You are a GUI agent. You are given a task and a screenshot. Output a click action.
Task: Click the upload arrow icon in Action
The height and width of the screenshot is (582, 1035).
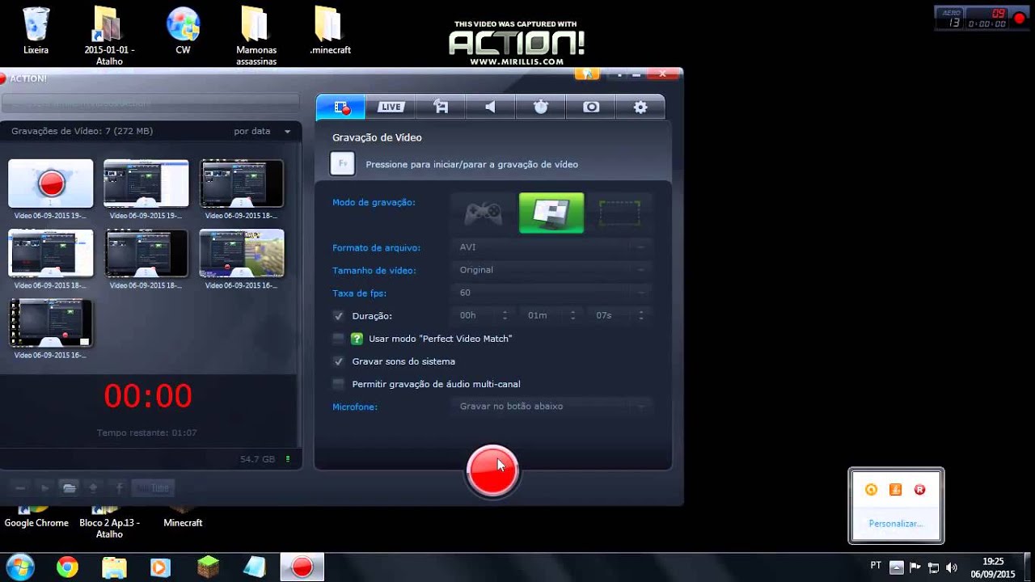click(x=94, y=487)
